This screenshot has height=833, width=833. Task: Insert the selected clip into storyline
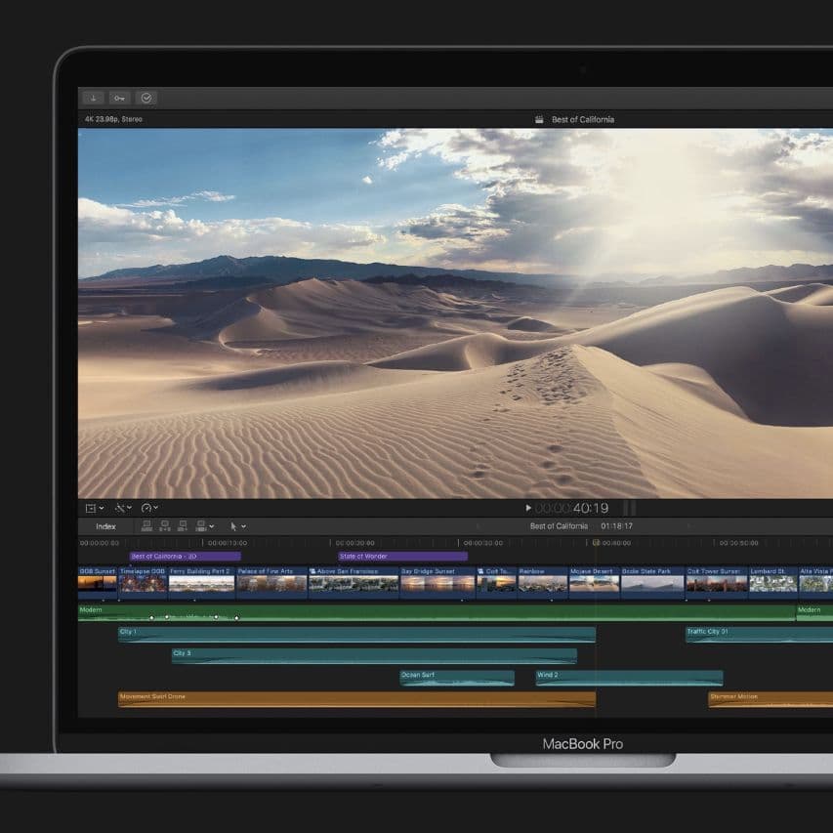tap(165, 526)
